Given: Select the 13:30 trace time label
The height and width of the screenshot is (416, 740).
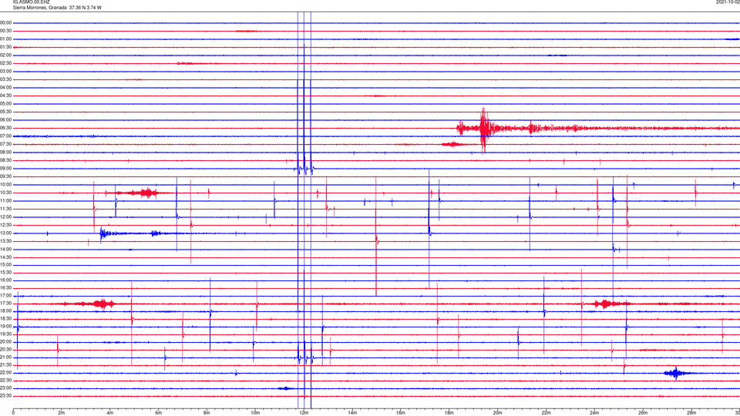Looking at the screenshot, I should point(6,241).
